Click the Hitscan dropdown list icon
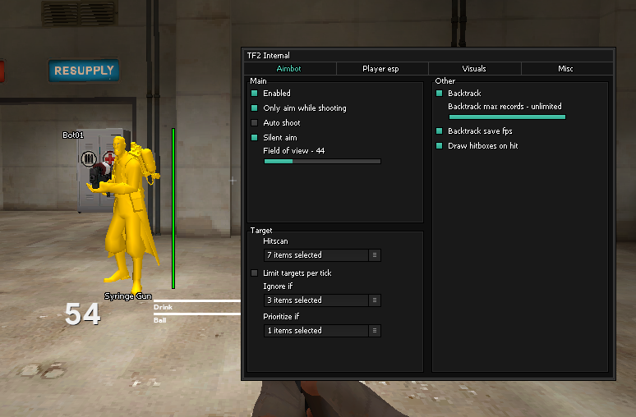 point(375,255)
